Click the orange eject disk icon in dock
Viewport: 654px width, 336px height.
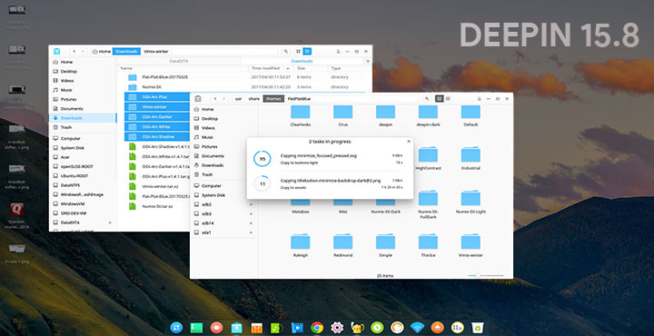tap(437, 328)
